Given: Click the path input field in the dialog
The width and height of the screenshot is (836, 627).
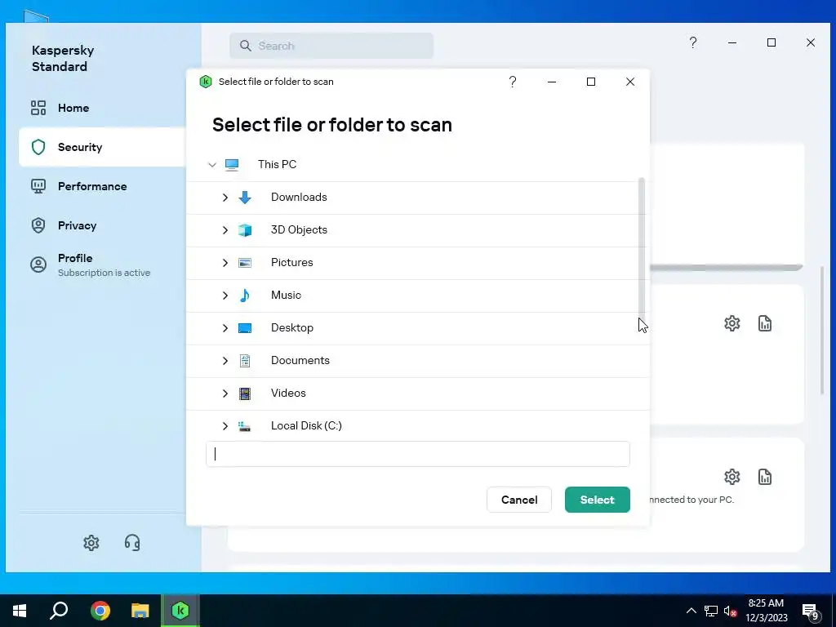Looking at the screenshot, I should (x=417, y=454).
